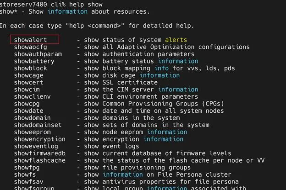The height and width of the screenshot is (190, 286).
Task: Click the showbattery command entry
Action: click(x=34, y=61)
